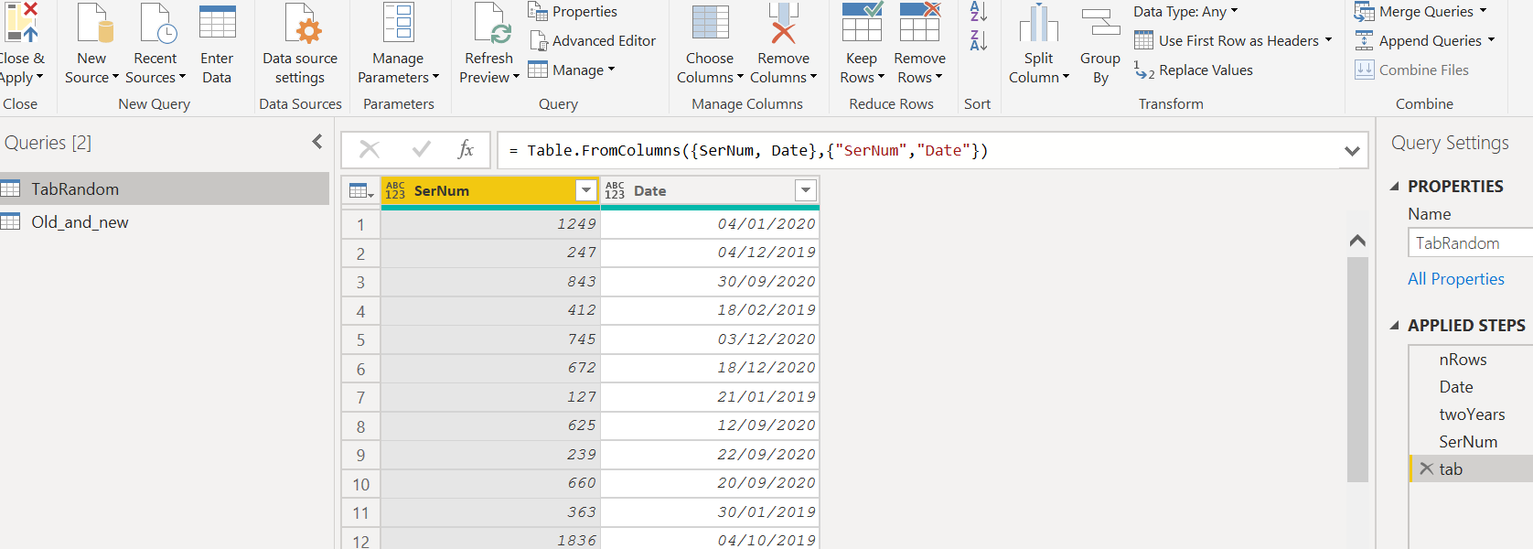Open All Properties link

[1456, 279]
